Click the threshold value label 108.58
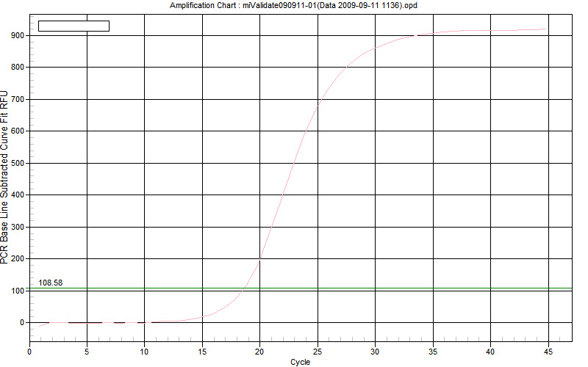This screenshot has height=367, width=588. [50, 283]
